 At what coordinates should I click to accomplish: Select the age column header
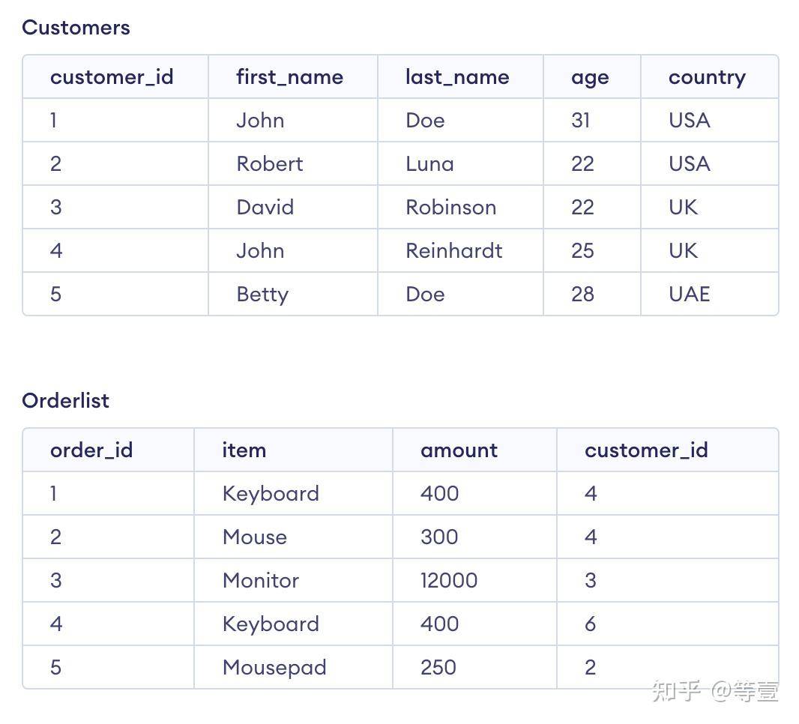coord(590,79)
